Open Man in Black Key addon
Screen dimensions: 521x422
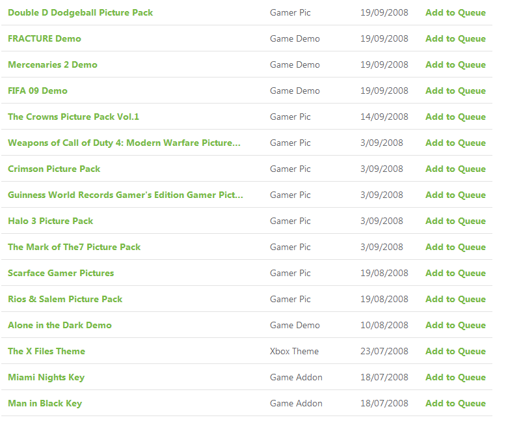[45, 403]
